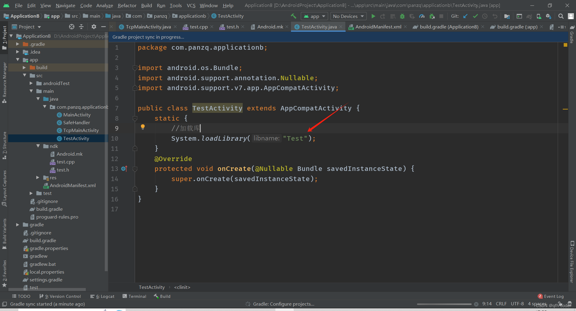Open Version Control tool window
The height and width of the screenshot is (311, 576).
click(x=60, y=296)
